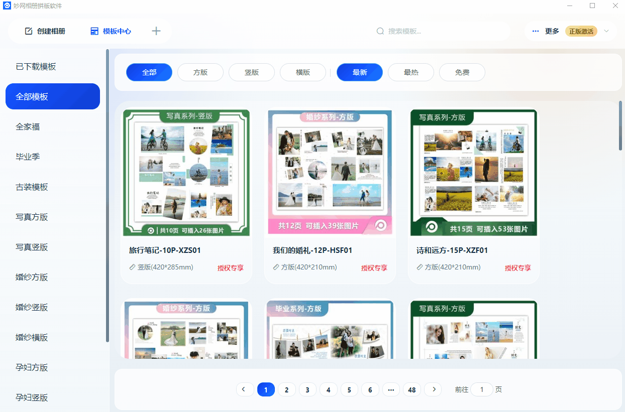Click tag icon under 诗和远方 template
Screen dimensions: 625x412
[420, 267]
